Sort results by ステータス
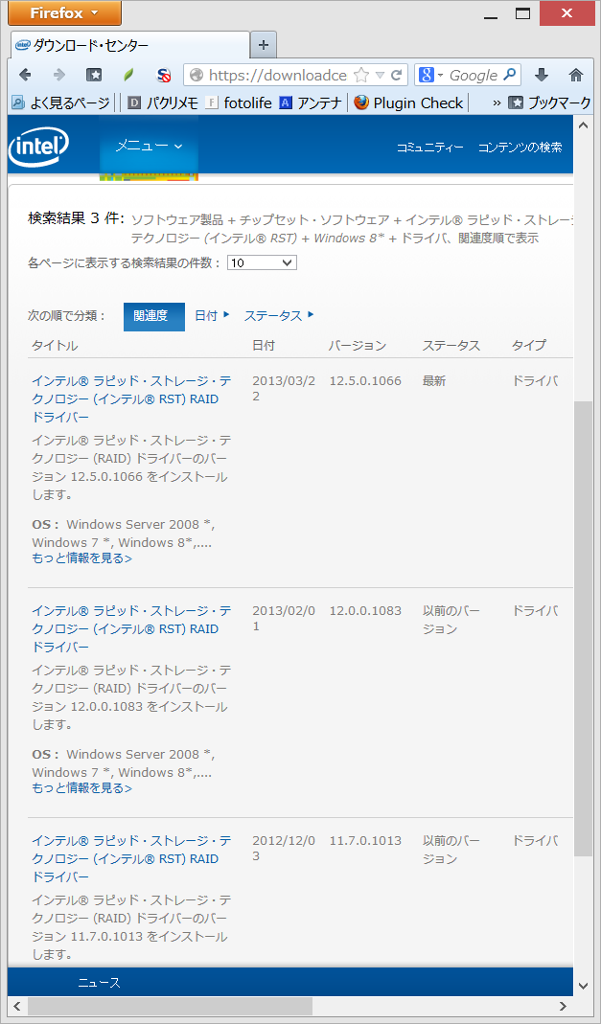This screenshot has width=601, height=1024. (279, 315)
